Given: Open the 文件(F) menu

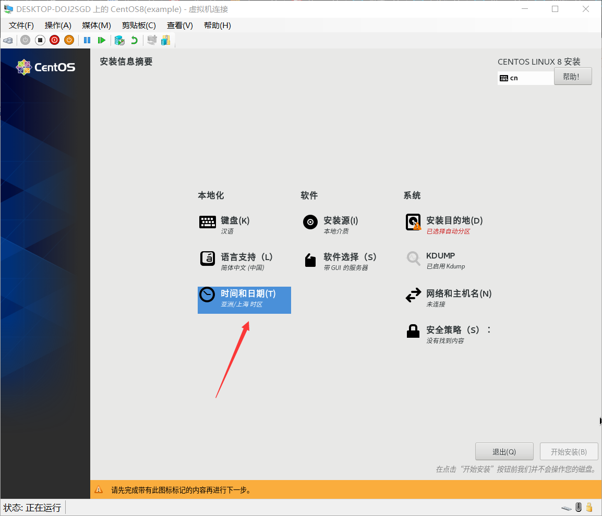Looking at the screenshot, I should [x=21, y=26].
